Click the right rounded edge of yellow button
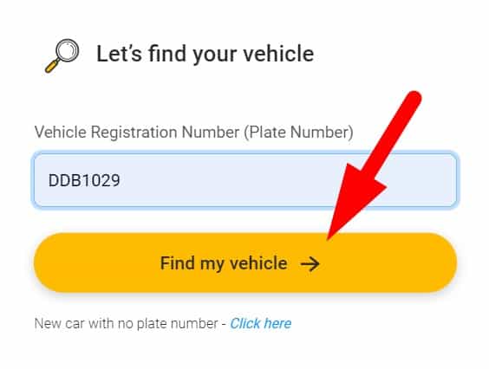 [x=441, y=262]
